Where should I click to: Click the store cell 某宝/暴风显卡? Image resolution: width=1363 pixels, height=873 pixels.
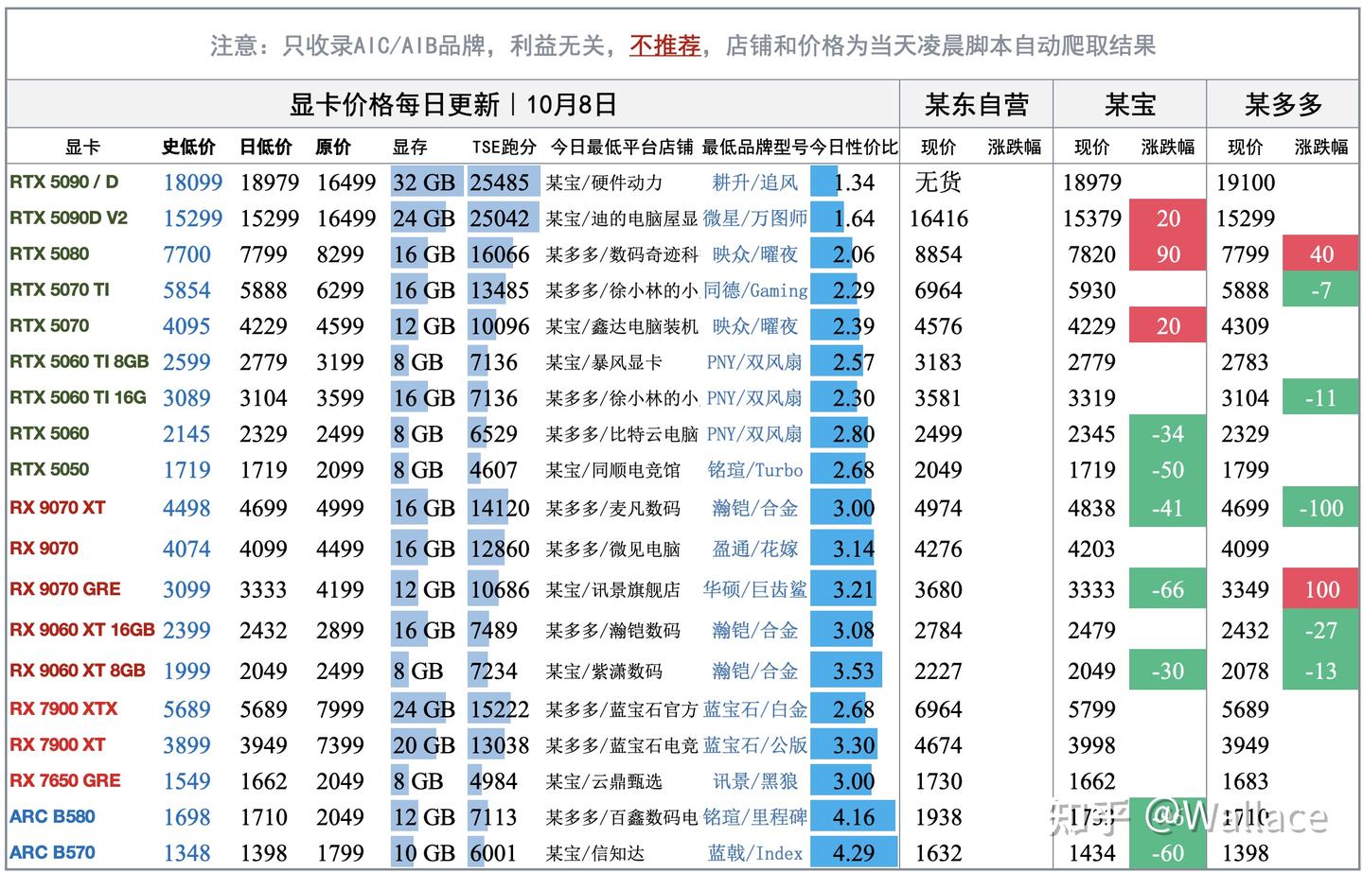click(604, 362)
